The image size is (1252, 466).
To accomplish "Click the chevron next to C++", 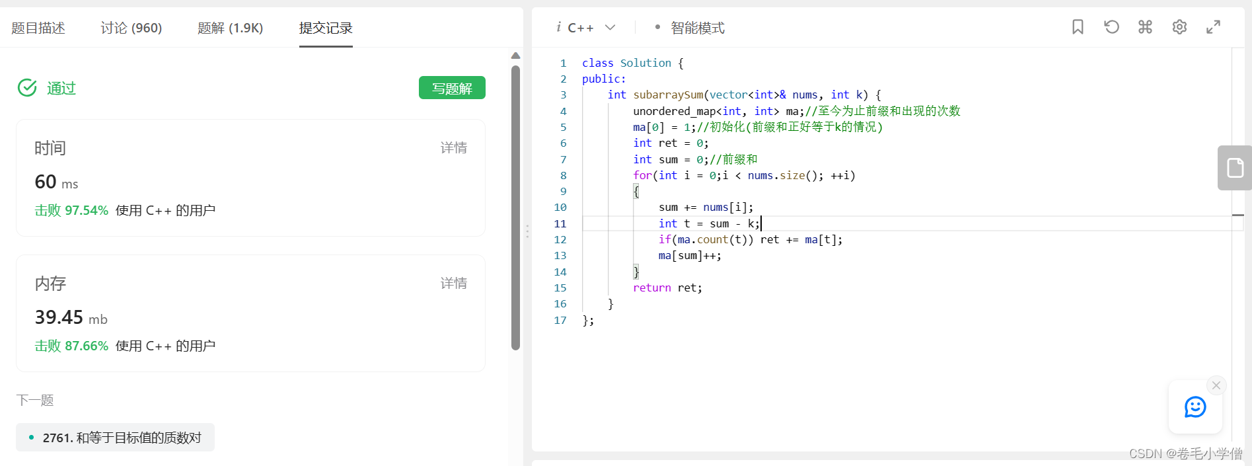I will tap(610, 28).
